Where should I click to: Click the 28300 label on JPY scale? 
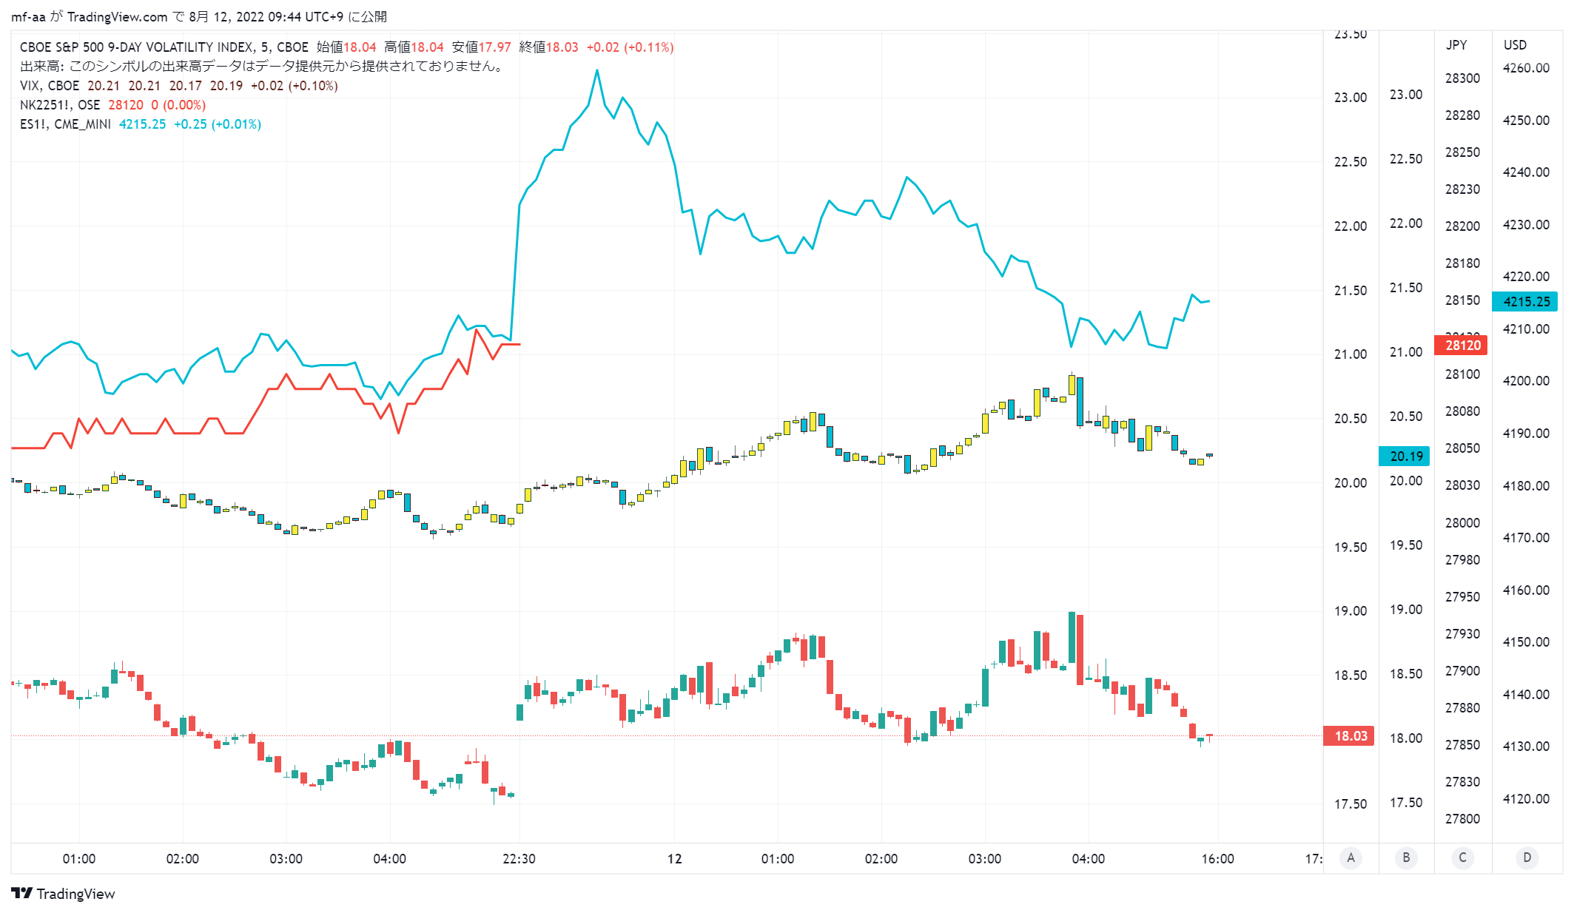tap(1462, 78)
